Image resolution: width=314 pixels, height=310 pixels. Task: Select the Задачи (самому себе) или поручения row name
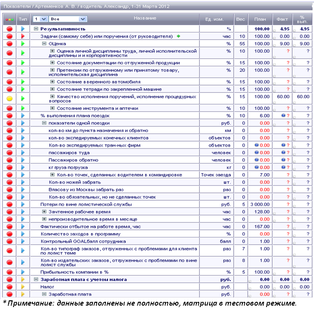106,36
